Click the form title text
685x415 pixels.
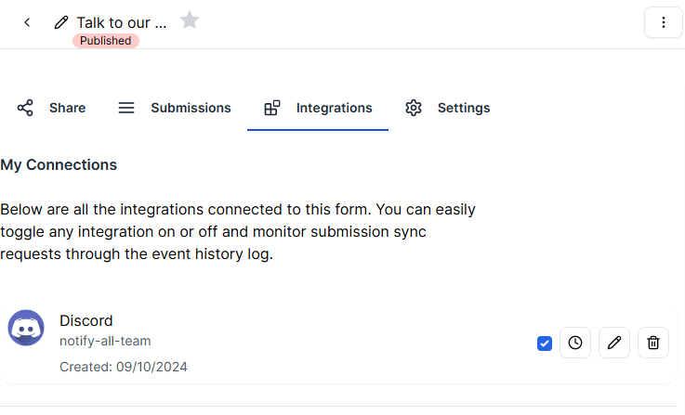click(x=121, y=22)
